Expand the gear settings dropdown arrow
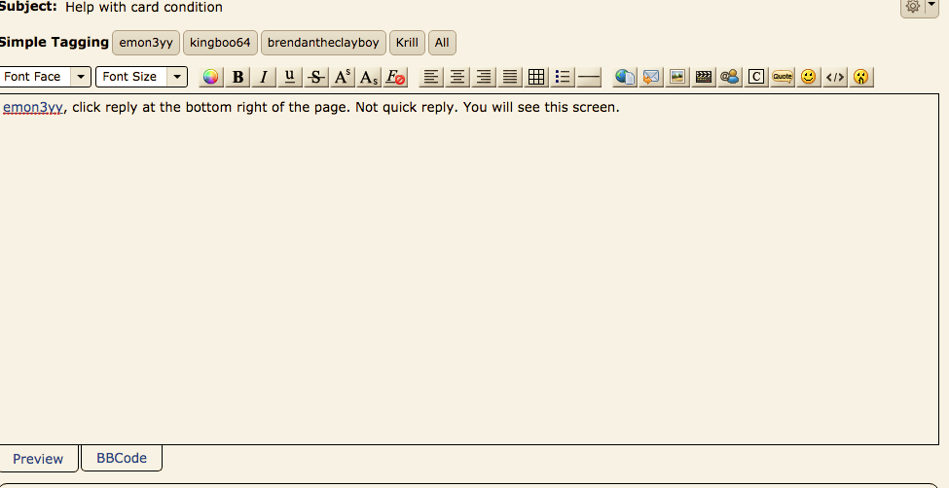949x488 pixels. (932, 4)
